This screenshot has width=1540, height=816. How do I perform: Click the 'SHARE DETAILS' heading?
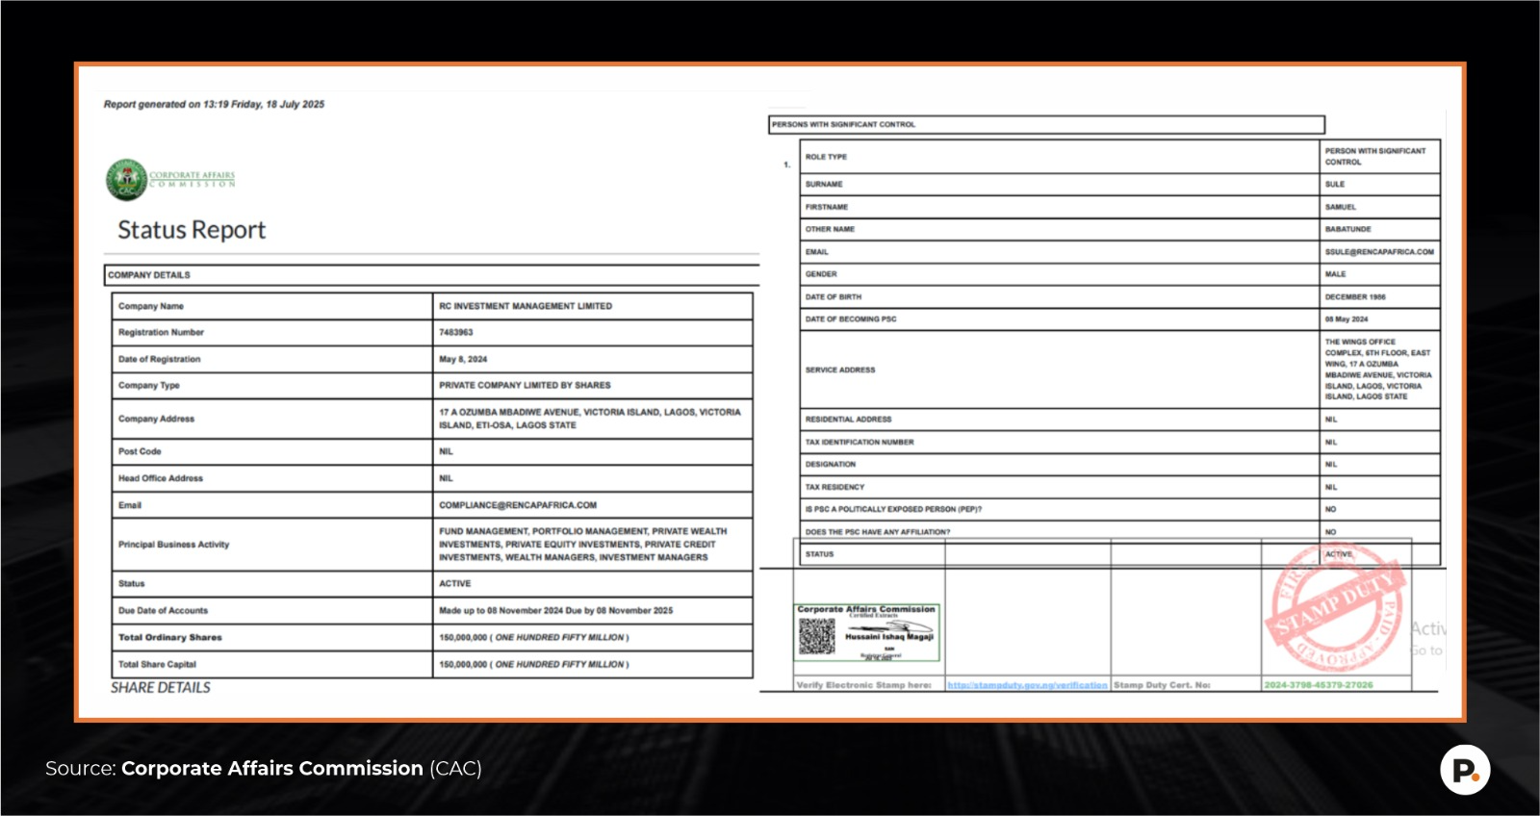(161, 688)
